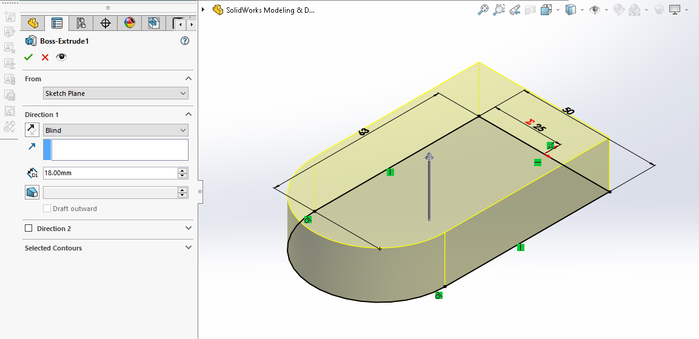The image size is (699, 339).
Task: Accept the Boss-Extrude with green checkmark
Action: (28, 57)
